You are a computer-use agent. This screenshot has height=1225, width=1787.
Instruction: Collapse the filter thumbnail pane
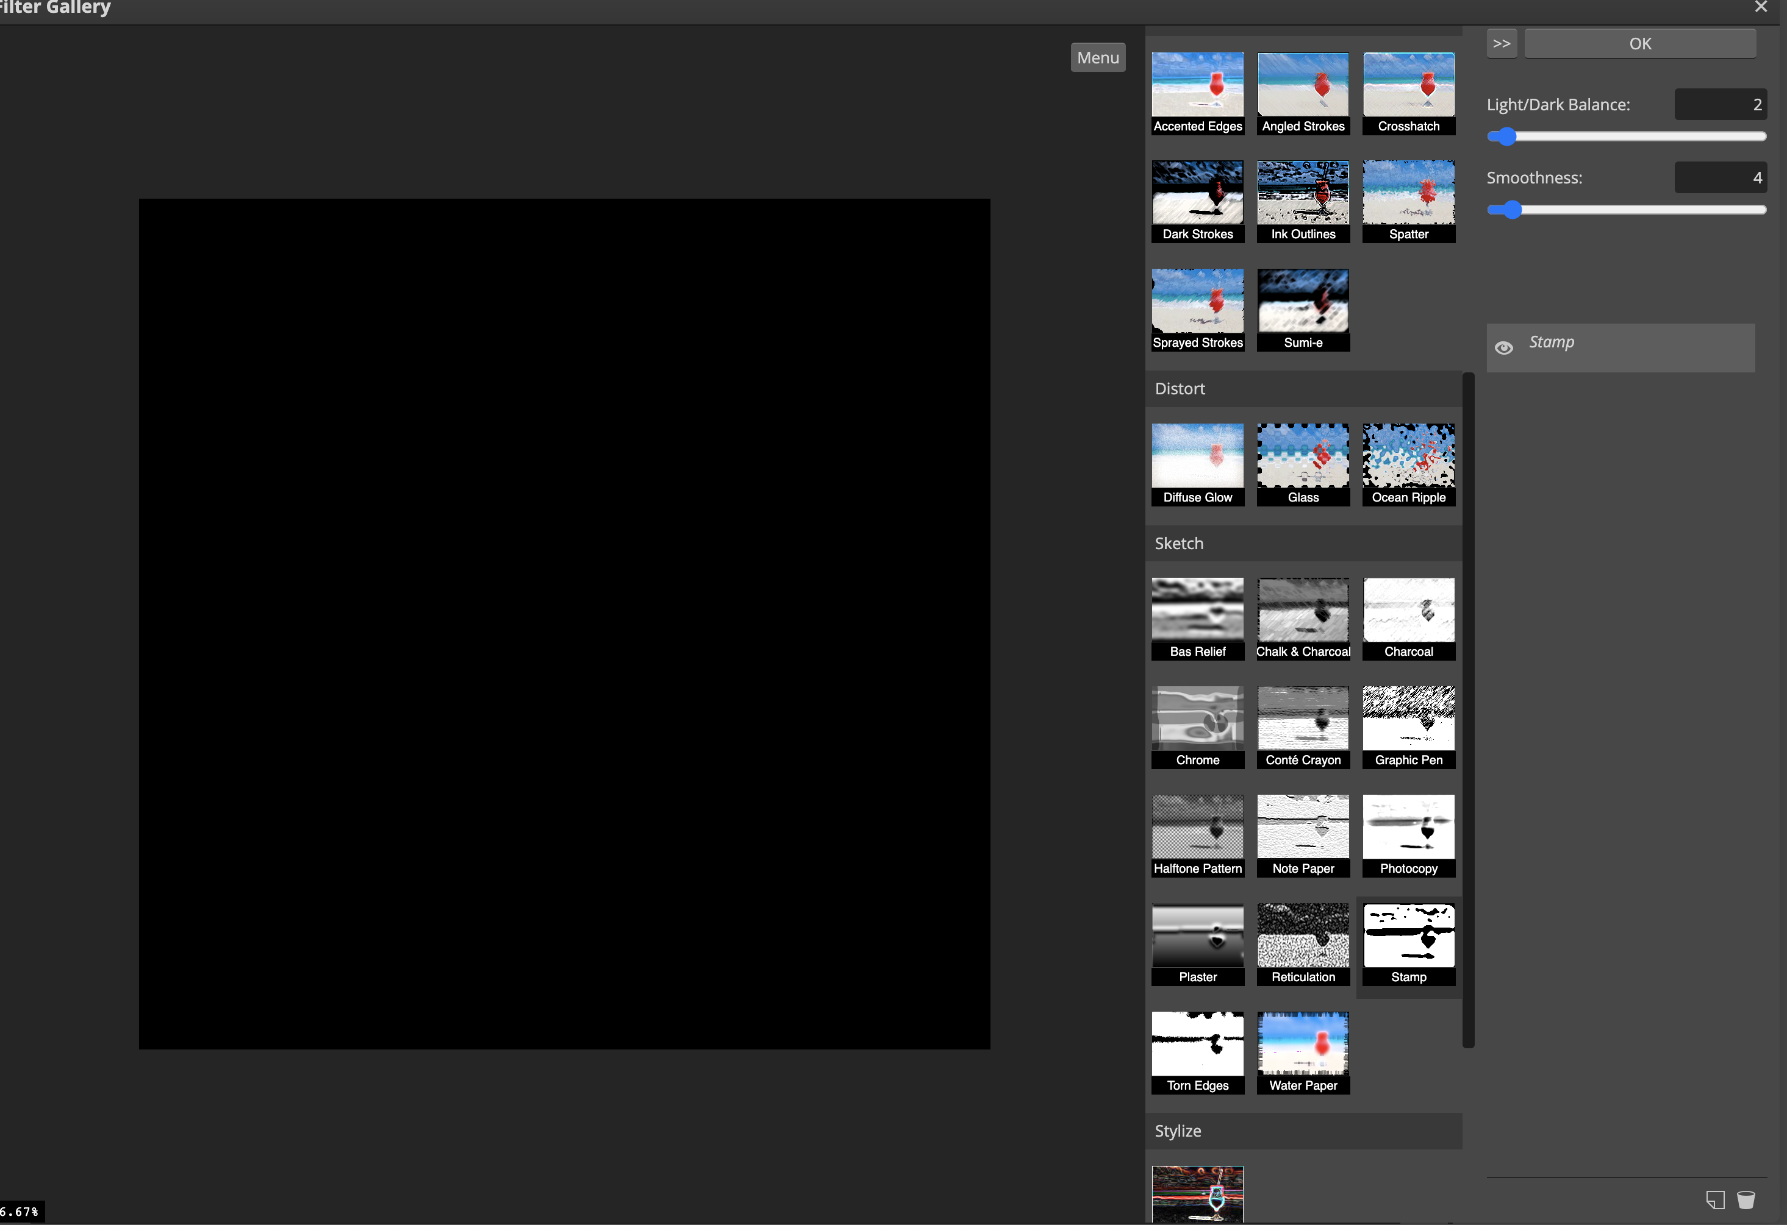1501,43
